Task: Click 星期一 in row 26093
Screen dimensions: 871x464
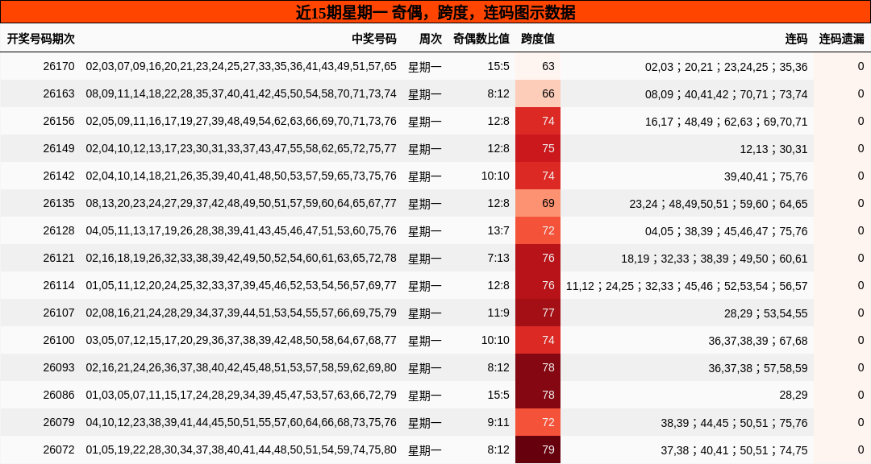Action: pyautogui.click(x=425, y=368)
